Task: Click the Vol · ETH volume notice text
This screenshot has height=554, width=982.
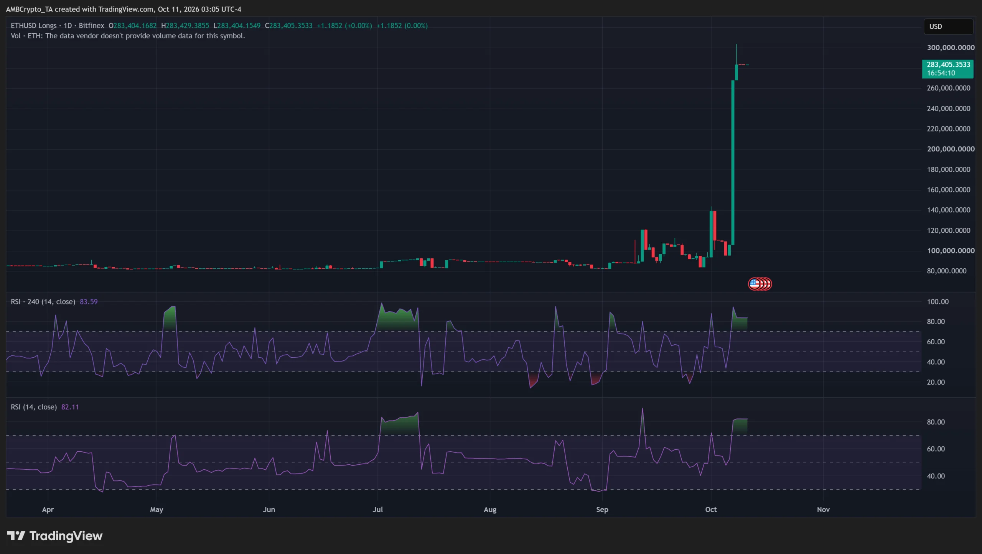Action: click(x=128, y=36)
